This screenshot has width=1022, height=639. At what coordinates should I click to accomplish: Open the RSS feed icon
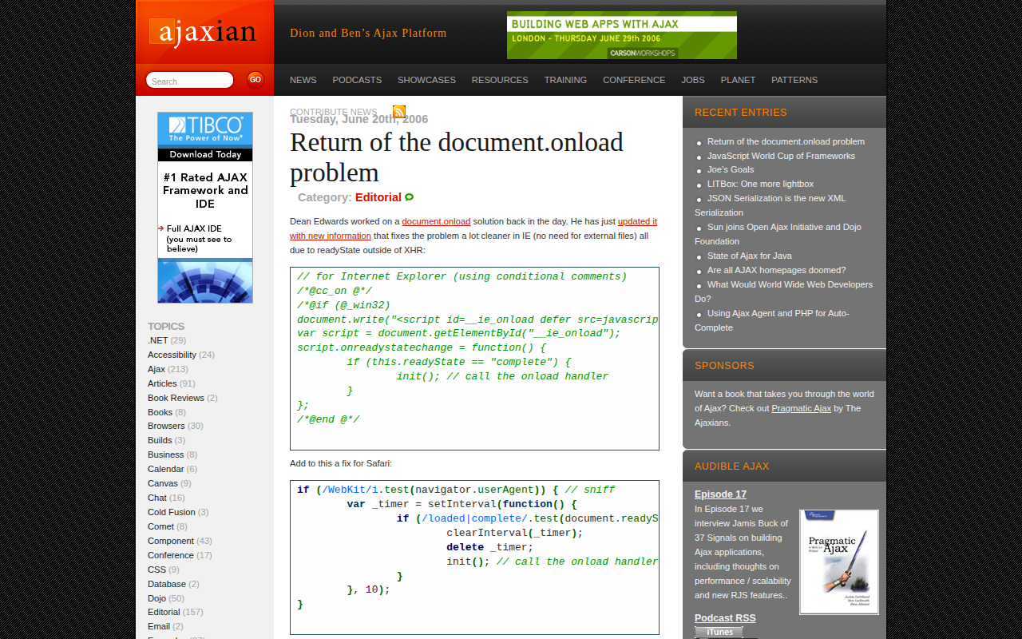pyautogui.click(x=399, y=112)
